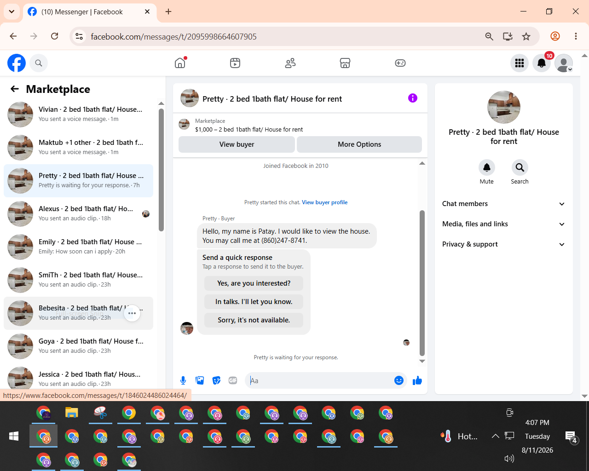This screenshot has height=471, width=589.
Task: Click the More Options button
Action: [359, 144]
